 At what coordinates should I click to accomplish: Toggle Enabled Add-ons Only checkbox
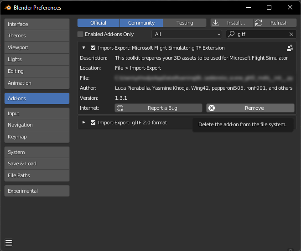click(x=80, y=34)
